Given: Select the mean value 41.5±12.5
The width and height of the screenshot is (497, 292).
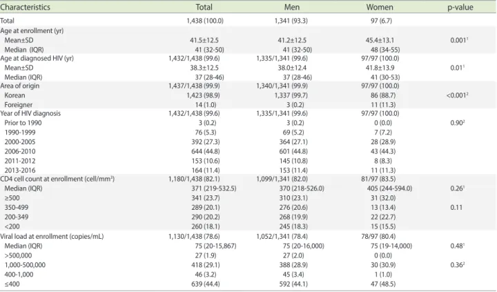Looking at the screenshot, I should (x=204, y=40).
